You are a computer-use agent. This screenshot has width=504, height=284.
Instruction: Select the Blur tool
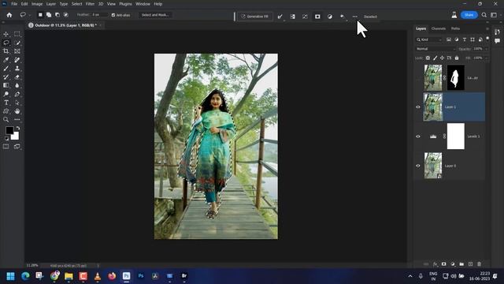[x=17, y=85]
